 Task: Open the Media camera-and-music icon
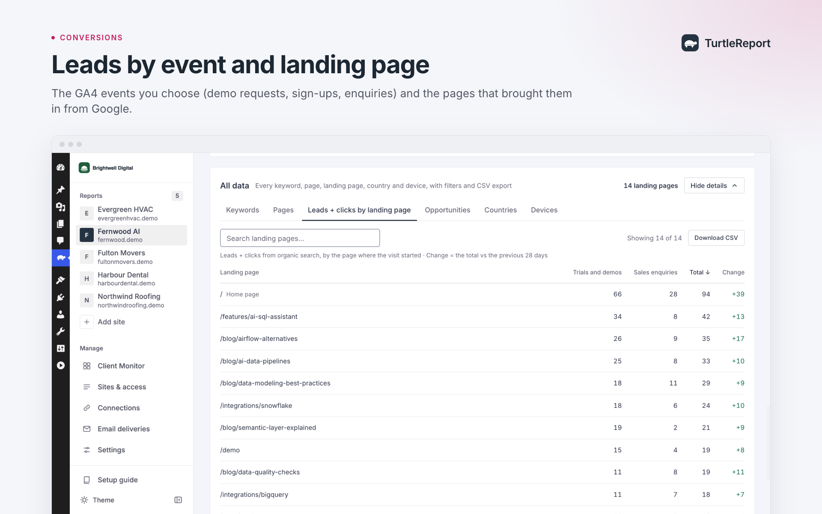point(60,207)
